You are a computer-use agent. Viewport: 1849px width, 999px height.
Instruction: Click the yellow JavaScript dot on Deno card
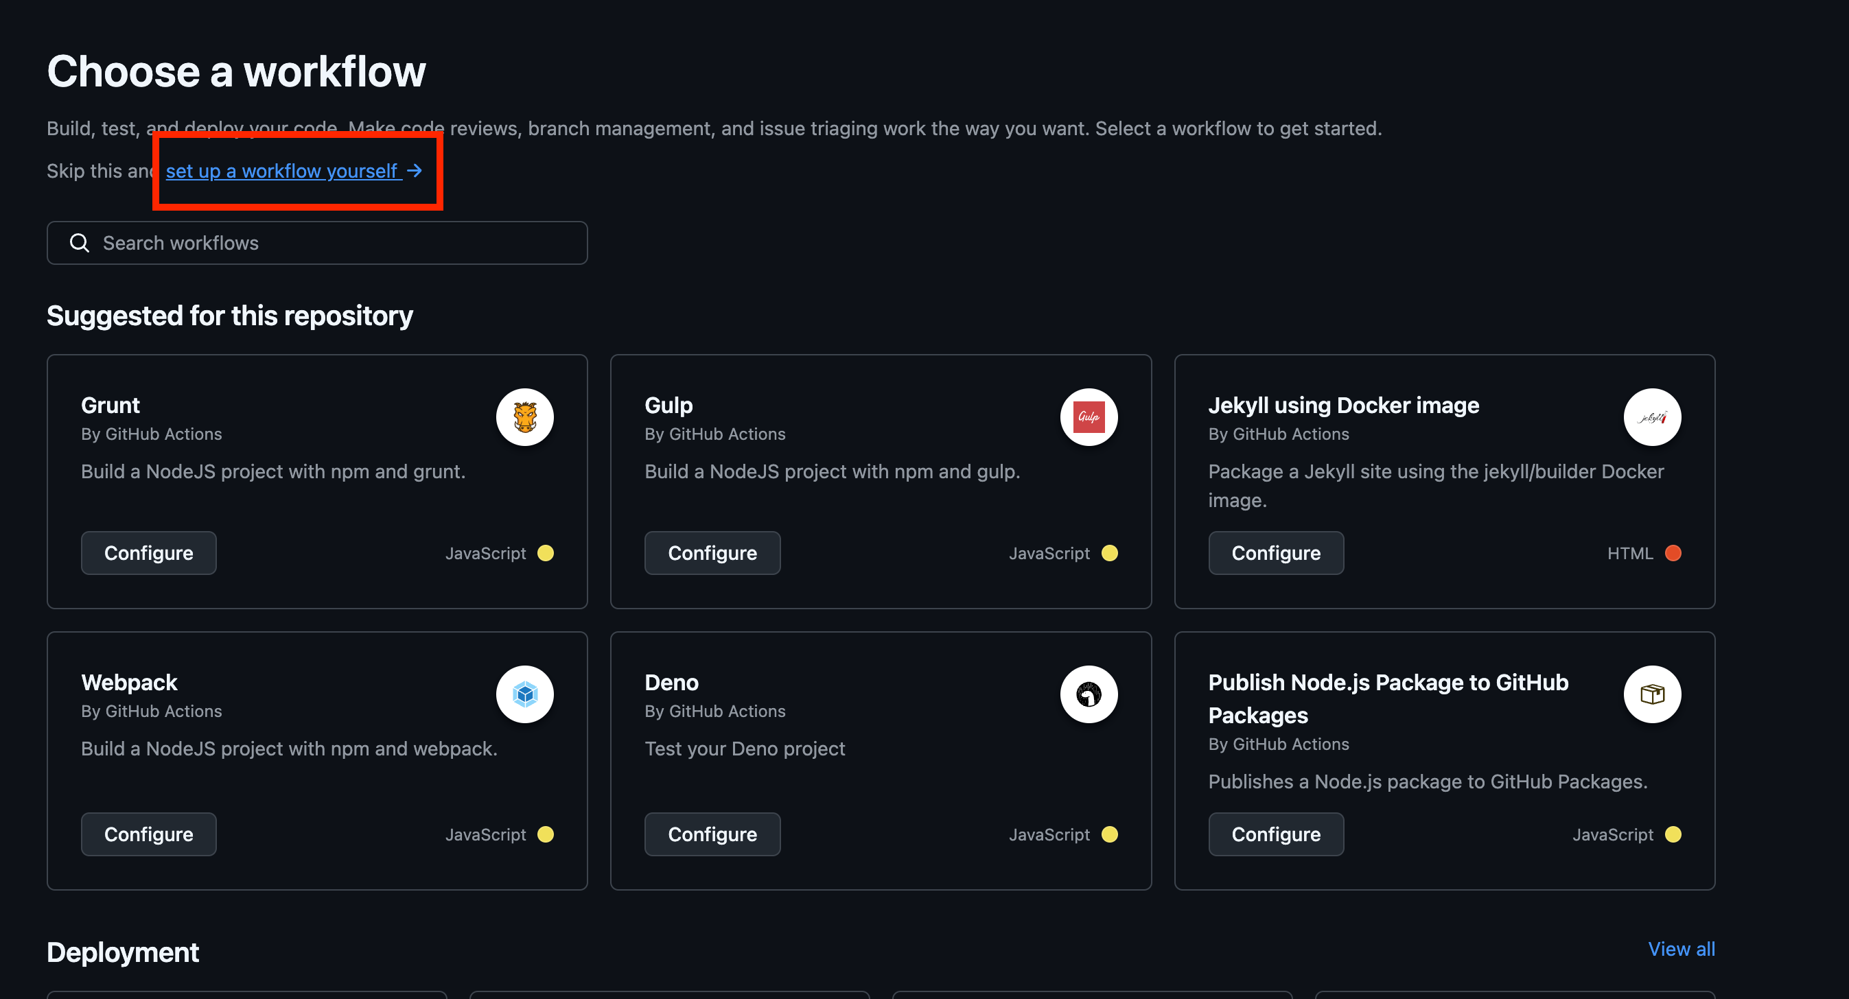tap(1110, 834)
